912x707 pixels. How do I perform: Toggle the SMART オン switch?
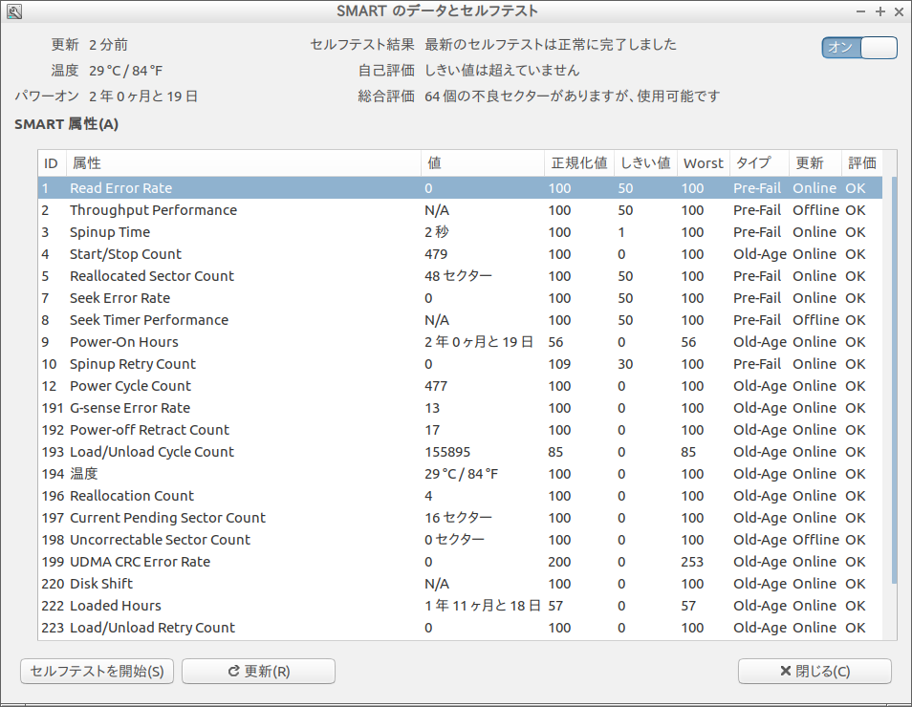(859, 48)
